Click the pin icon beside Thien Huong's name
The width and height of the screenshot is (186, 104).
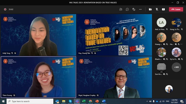(x=14, y=95)
